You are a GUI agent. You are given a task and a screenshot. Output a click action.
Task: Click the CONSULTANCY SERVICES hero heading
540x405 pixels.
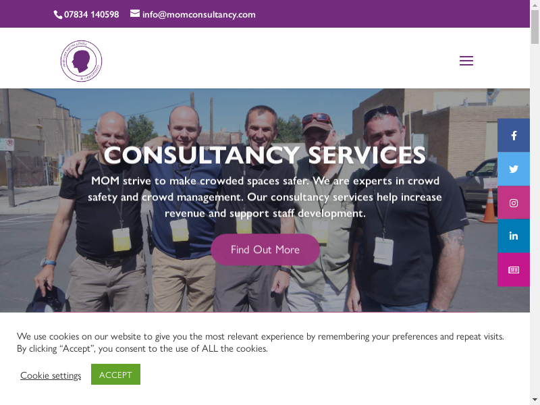265,155
